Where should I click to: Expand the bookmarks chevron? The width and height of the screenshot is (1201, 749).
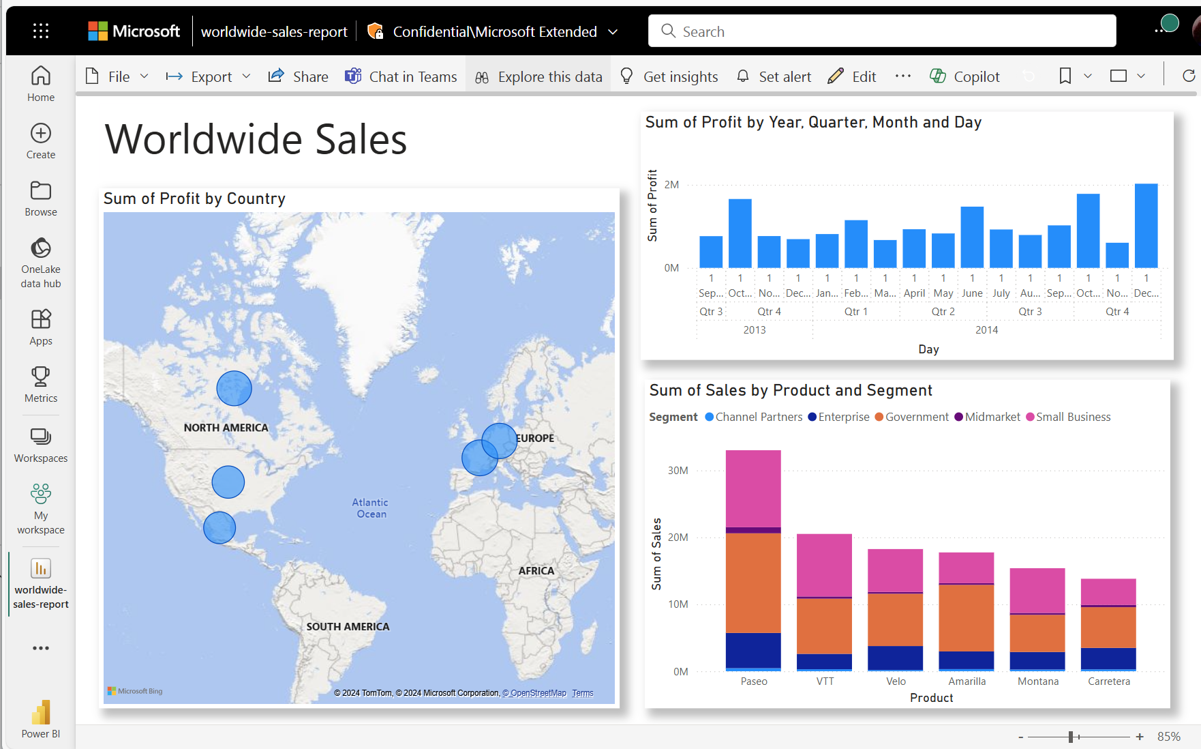pos(1089,76)
